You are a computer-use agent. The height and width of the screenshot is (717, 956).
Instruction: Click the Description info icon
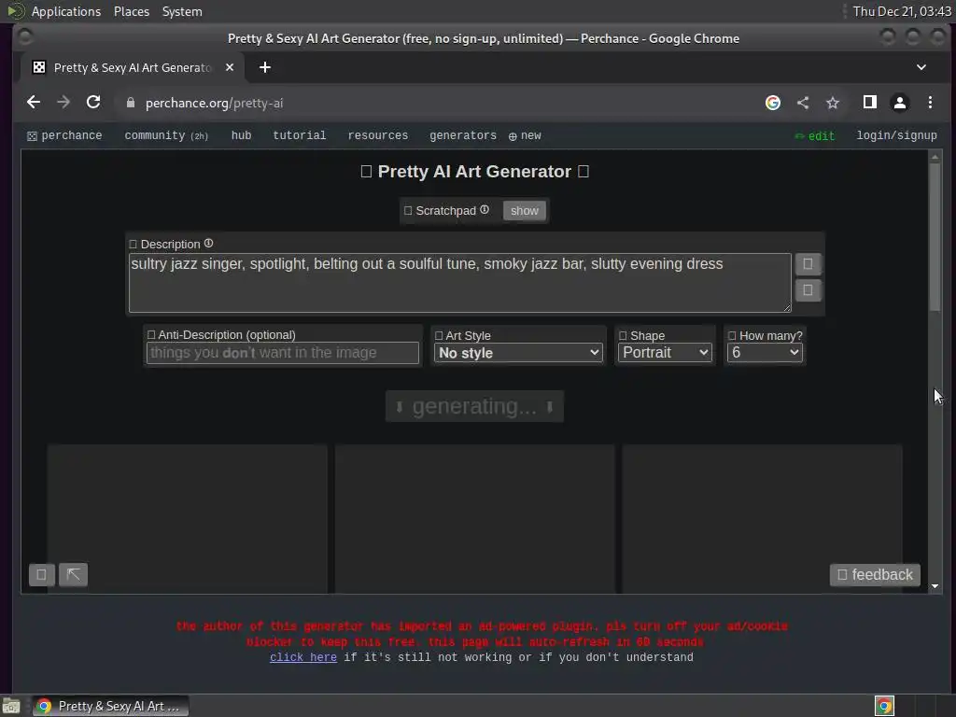[208, 244]
